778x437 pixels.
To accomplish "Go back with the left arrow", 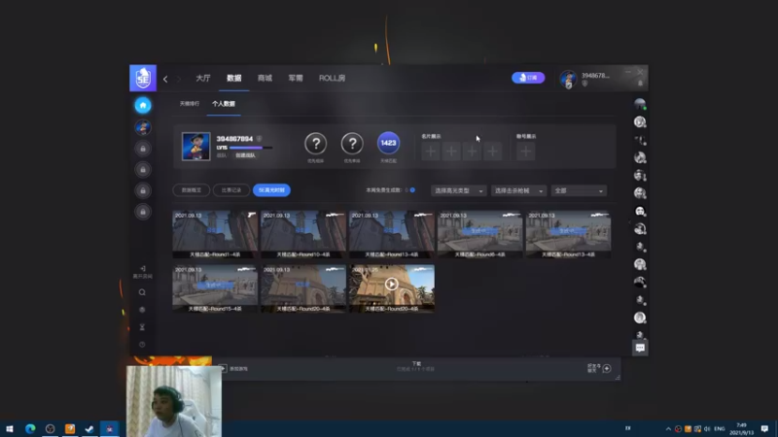I will [x=165, y=79].
